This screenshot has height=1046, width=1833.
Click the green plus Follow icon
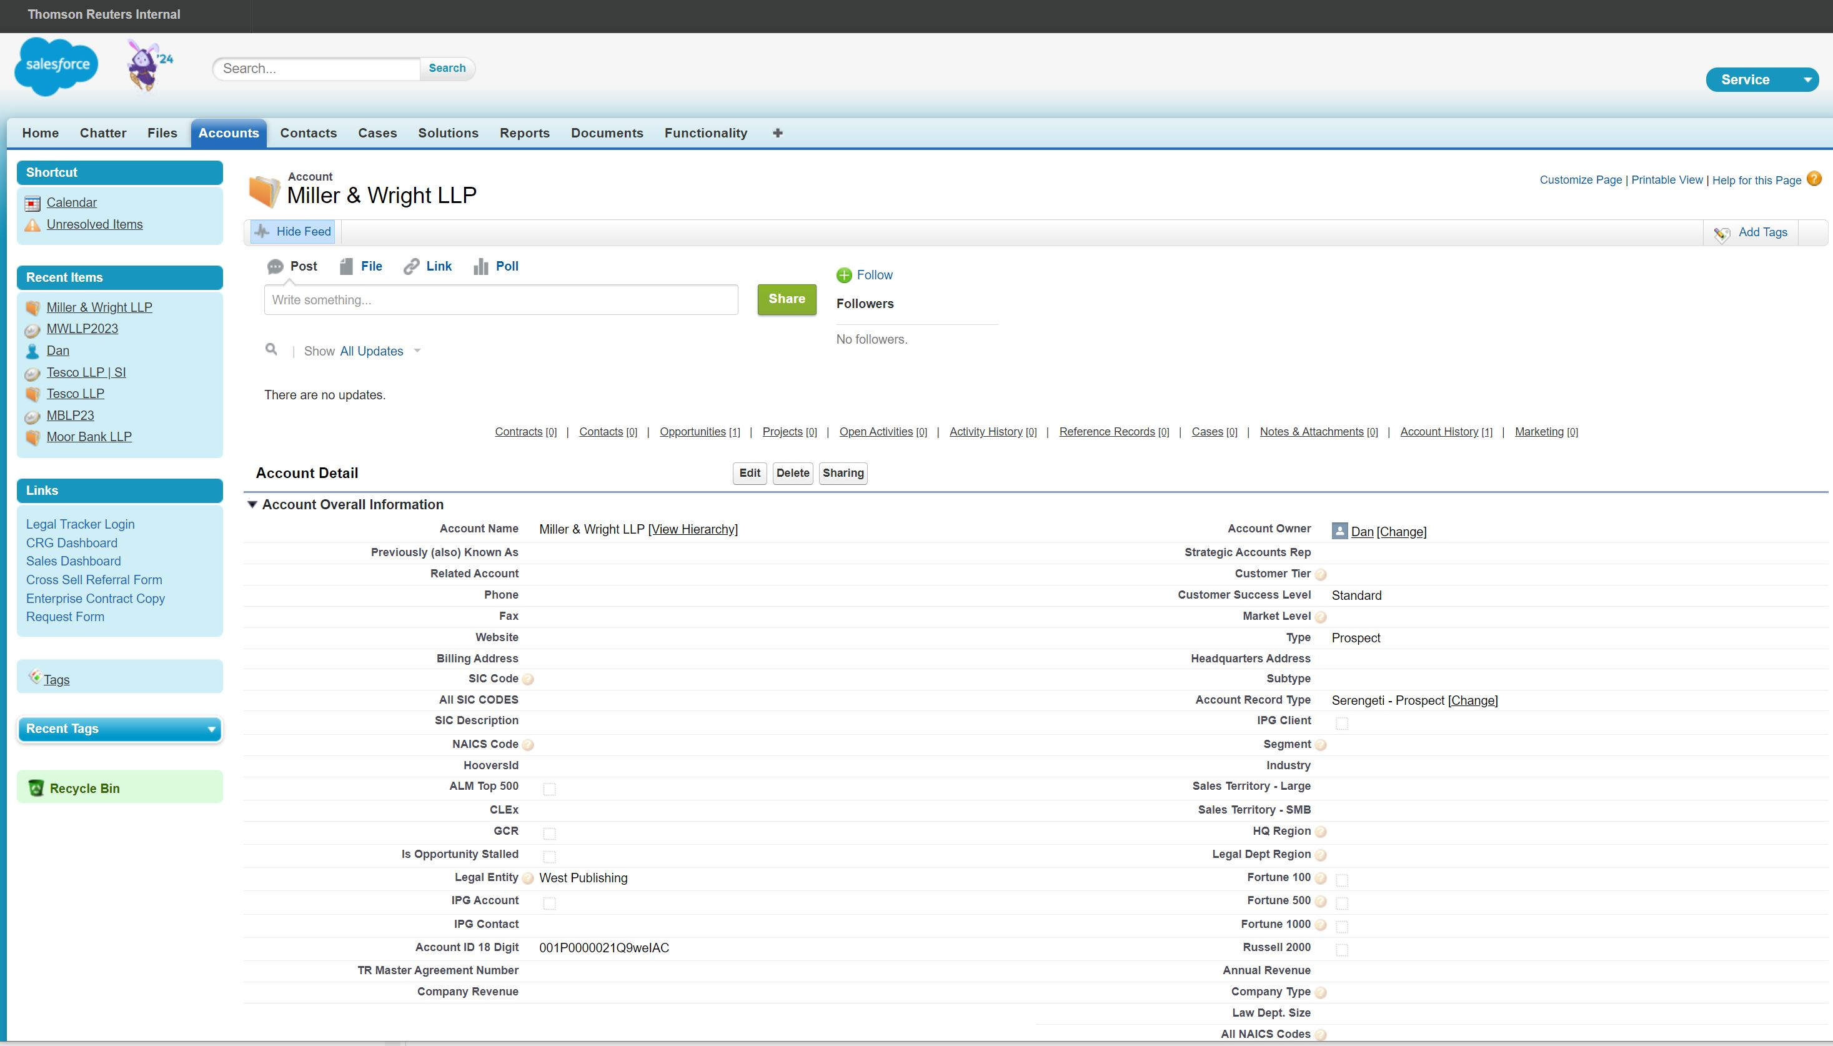click(x=844, y=275)
